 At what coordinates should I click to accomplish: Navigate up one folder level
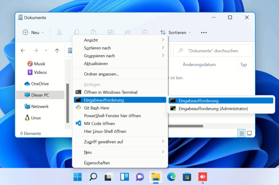[57, 51]
